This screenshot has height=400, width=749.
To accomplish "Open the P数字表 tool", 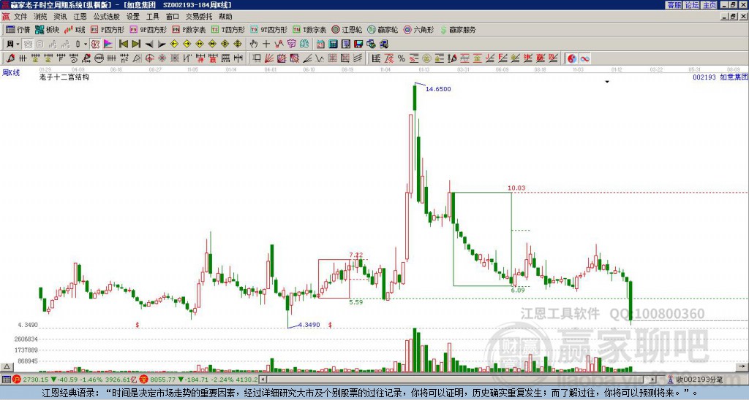I will (x=189, y=29).
